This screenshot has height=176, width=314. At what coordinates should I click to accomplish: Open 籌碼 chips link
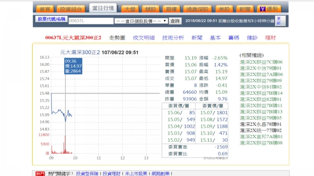(234, 38)
